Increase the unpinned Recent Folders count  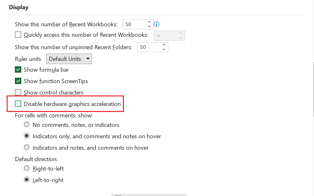(x=164, y=45)
